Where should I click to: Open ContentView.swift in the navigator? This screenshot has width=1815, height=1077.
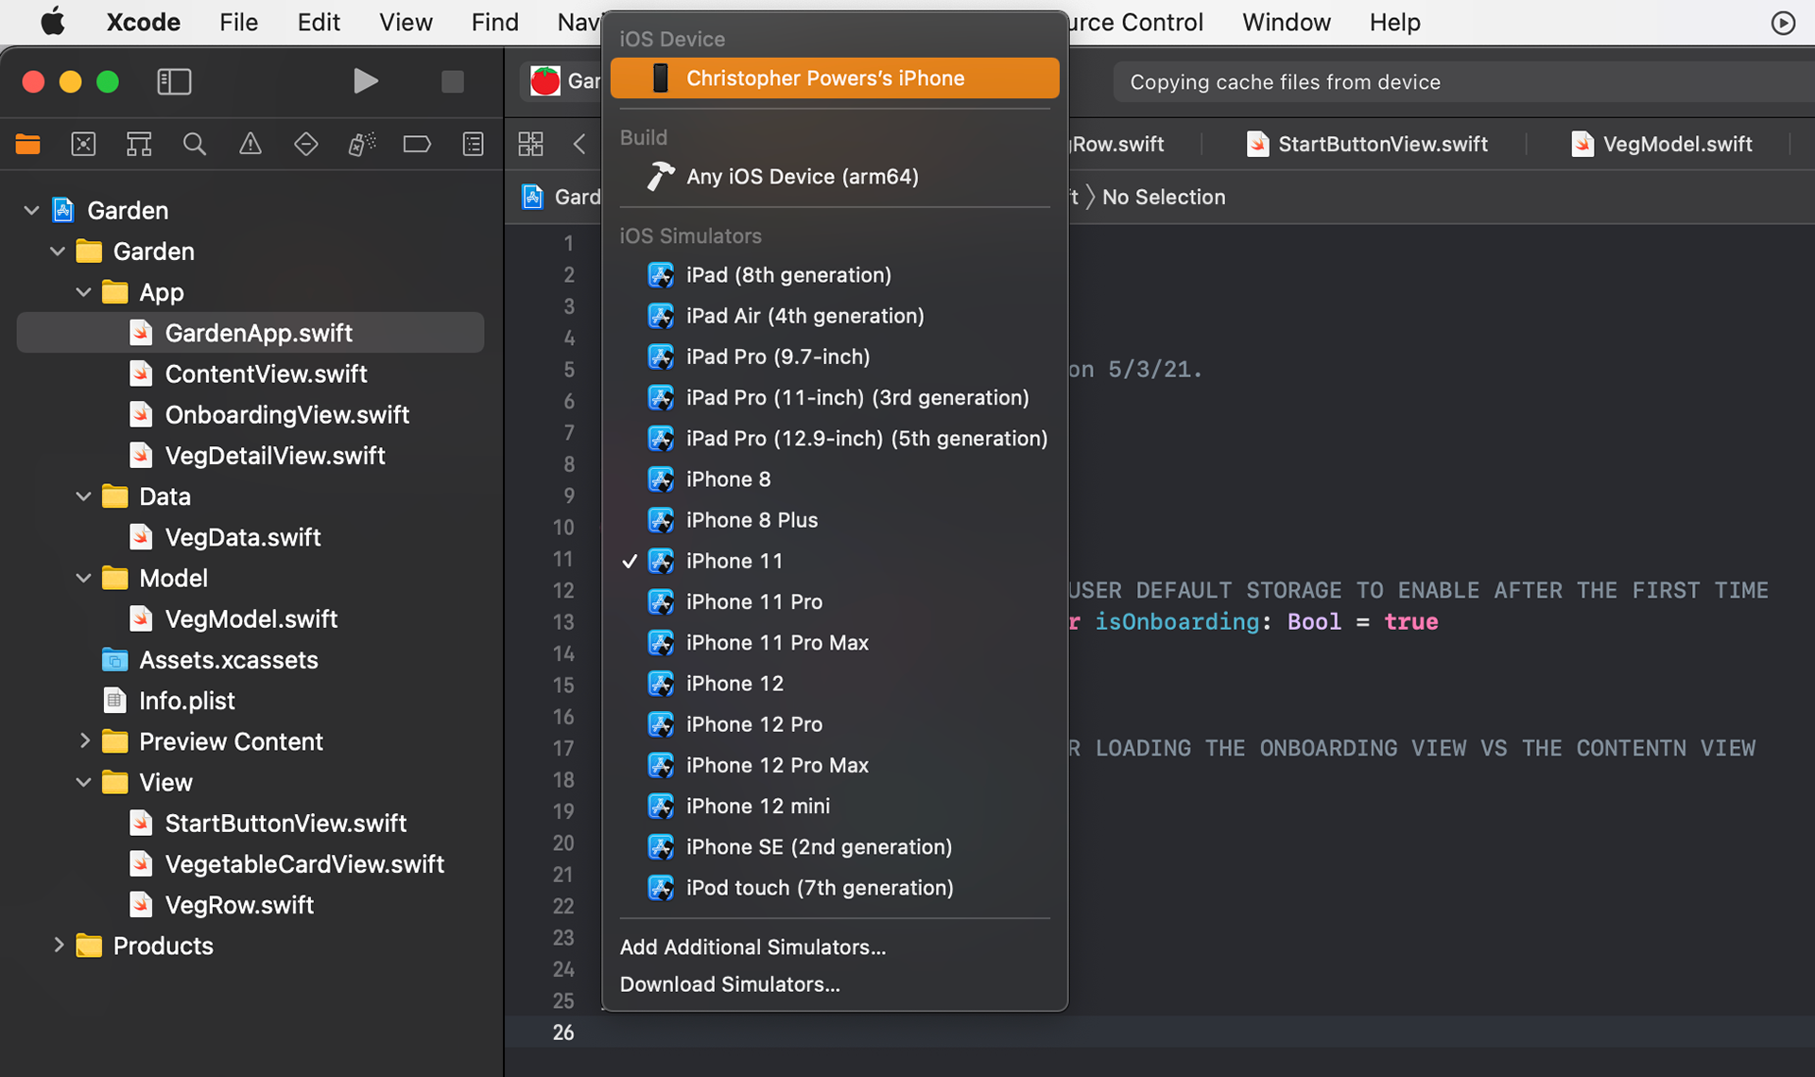click(x=251, y=374)
